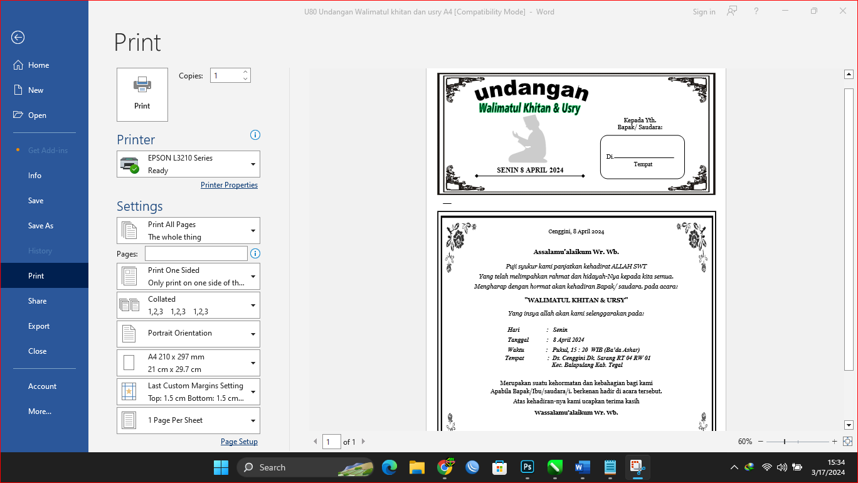This screenshot has height=483, width=858.
Task: Select Open in the sidebar
Action: click(45, 115)
